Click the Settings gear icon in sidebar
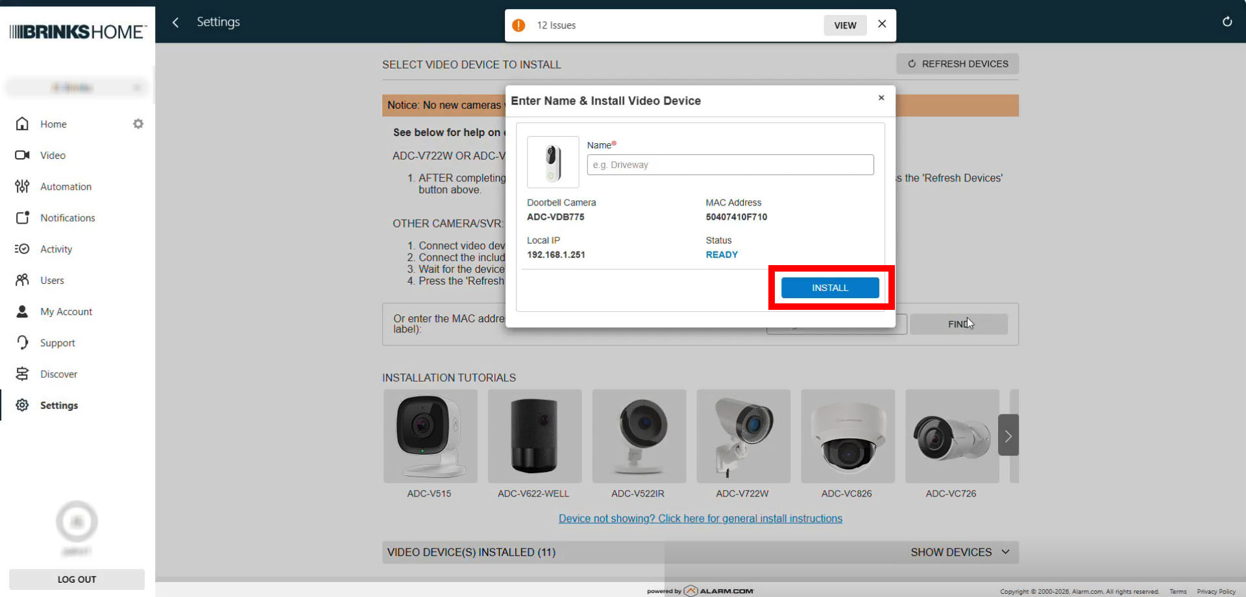This screenshot has height=597, width=1246. [22, 405]
